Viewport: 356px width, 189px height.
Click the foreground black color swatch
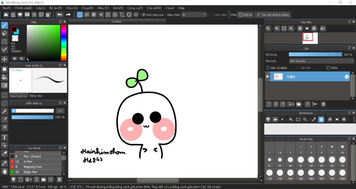point(14,29)
